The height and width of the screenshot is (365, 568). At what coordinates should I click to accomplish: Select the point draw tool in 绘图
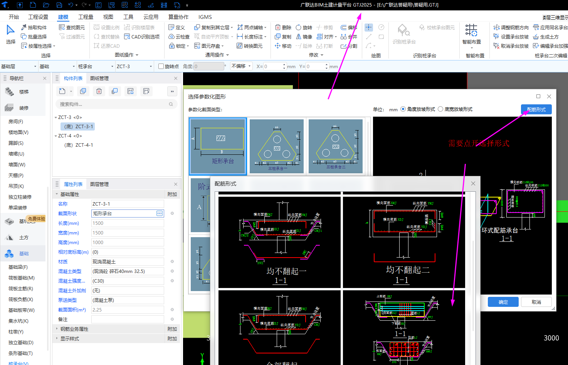click(x=369, y=27)
